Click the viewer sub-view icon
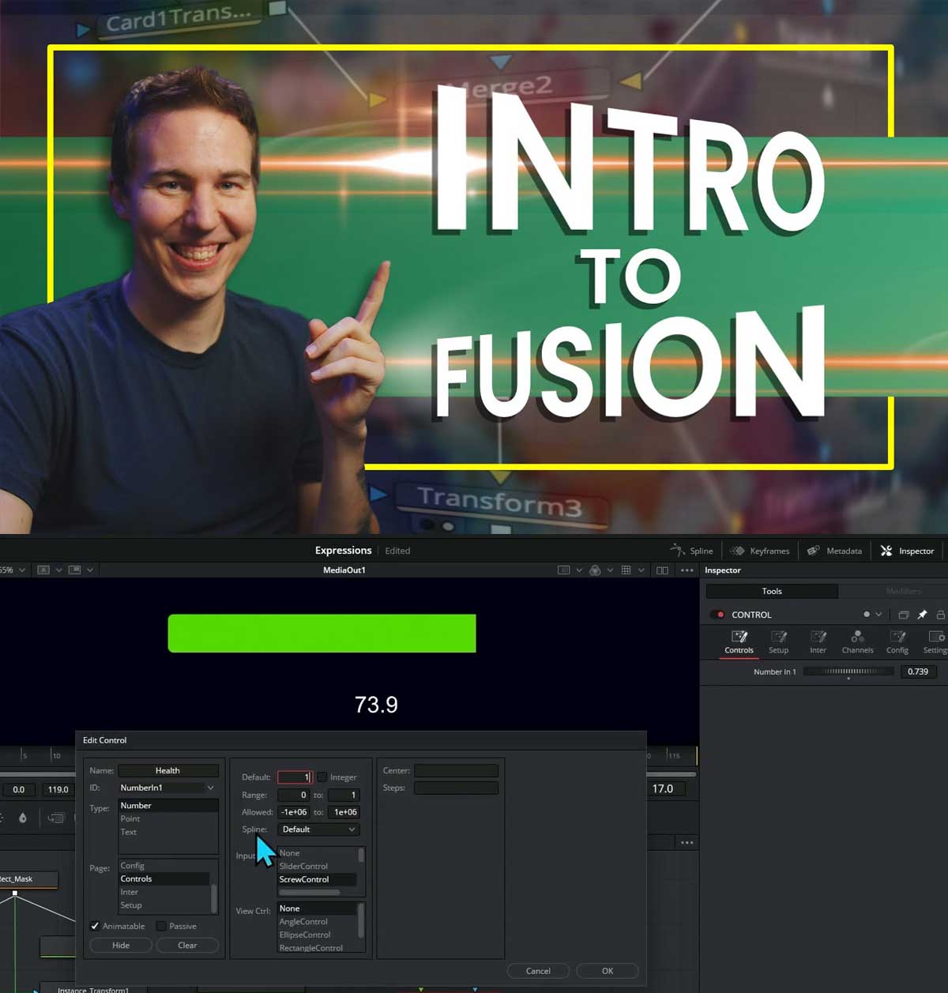948x993 pixels. tap(74, 570)
